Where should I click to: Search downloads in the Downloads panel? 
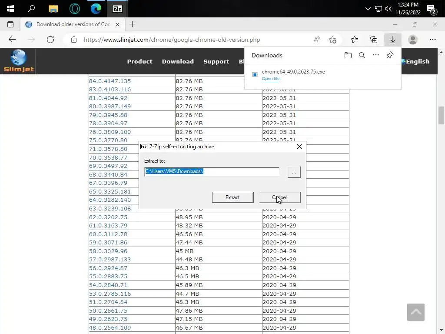pyautogui.click(x=362, y=55)
